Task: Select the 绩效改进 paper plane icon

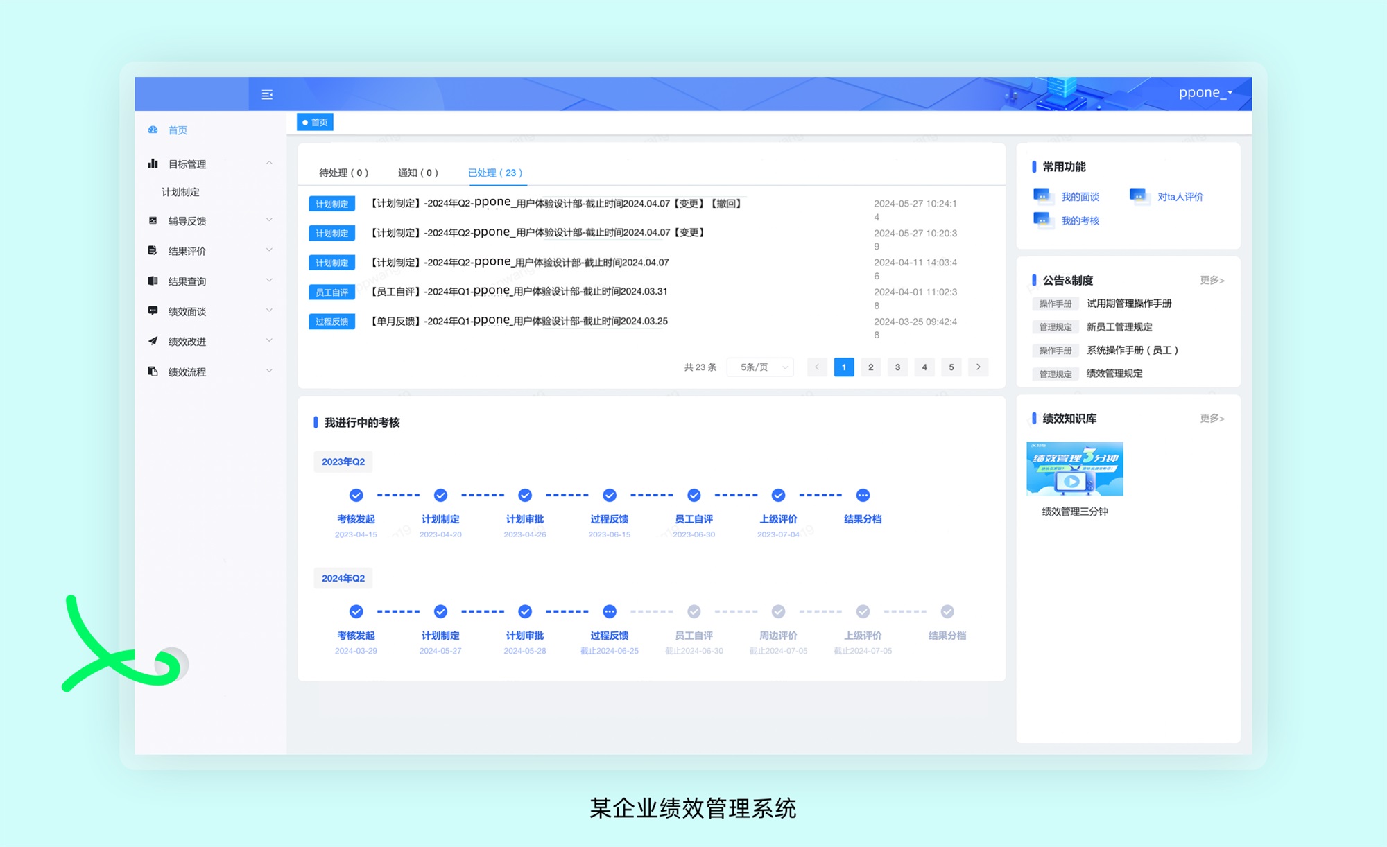Action: pyautogui.click(x=153, y=340)
